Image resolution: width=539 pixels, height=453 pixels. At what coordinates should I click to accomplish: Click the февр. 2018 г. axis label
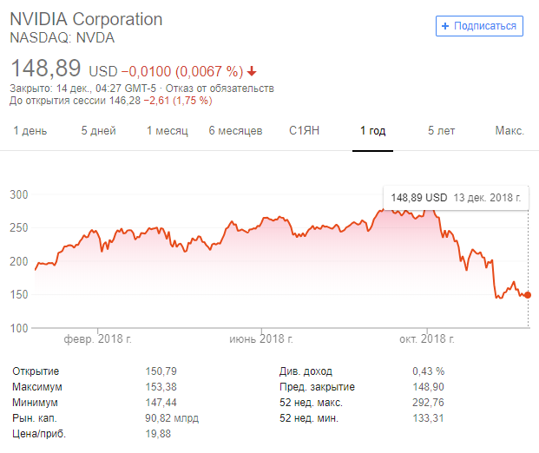click(x=96, y=338)
